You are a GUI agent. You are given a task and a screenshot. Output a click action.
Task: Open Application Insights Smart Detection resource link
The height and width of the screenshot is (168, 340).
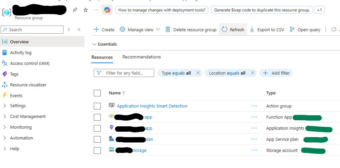[x=152, y=106]
